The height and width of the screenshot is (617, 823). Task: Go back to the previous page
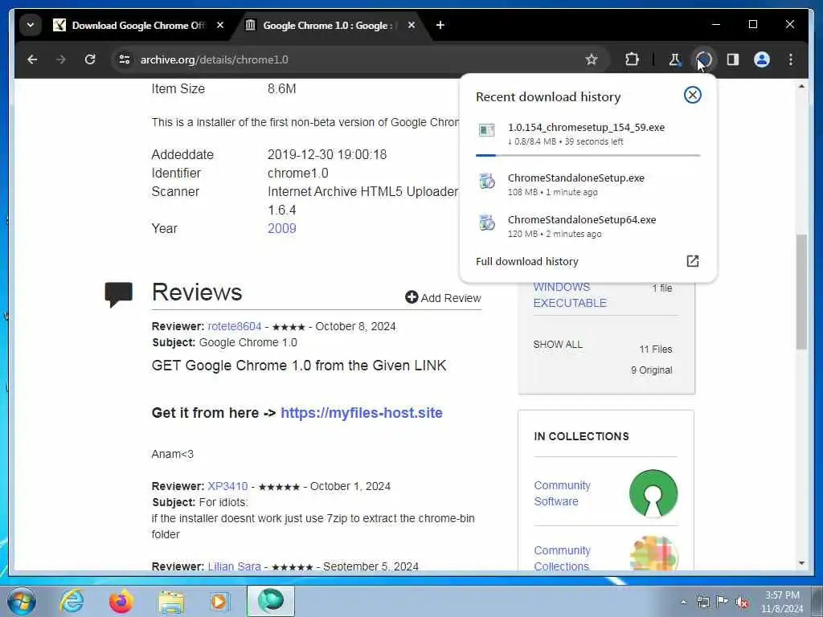tap(32, 59)
